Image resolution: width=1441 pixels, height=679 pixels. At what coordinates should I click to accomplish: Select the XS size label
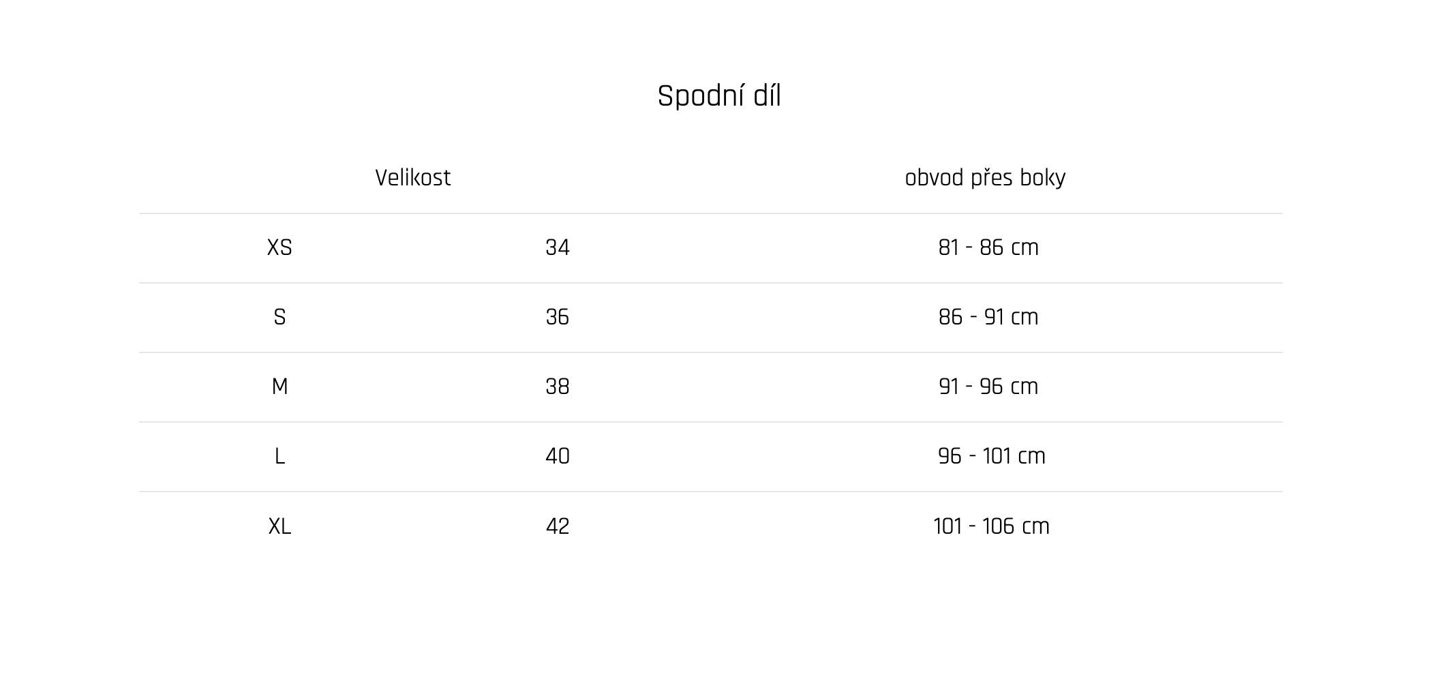(x=279, y=247)
